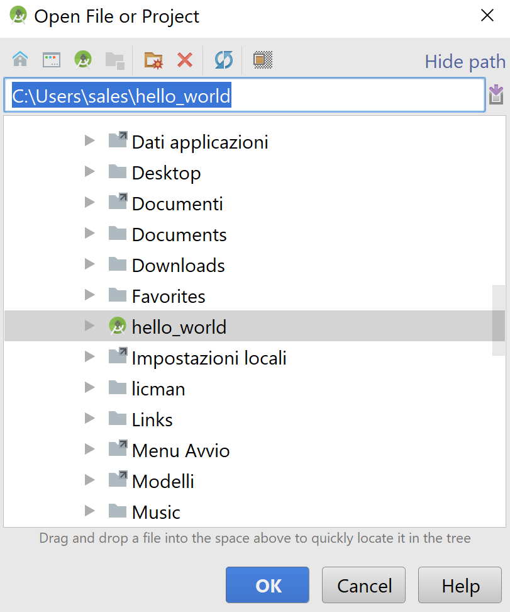Toggle show hidden files and directories

[x=263, y=60]
